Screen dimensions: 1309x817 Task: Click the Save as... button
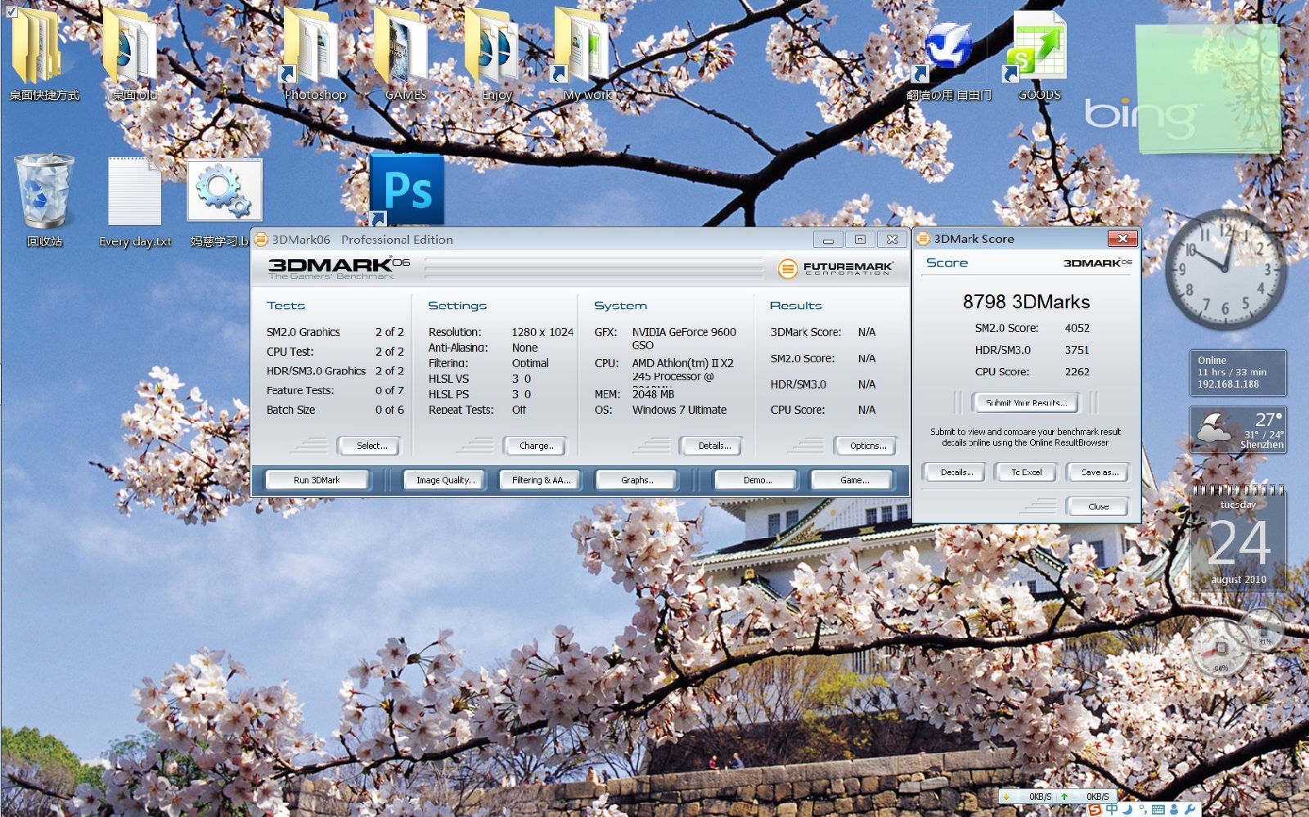pos(1099,472)
